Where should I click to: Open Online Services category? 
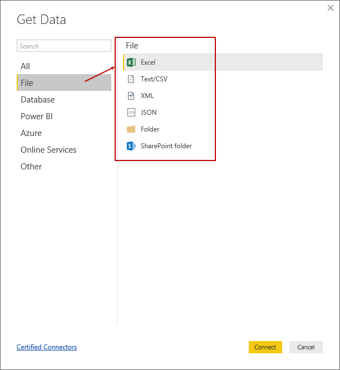tap(48, 150)
